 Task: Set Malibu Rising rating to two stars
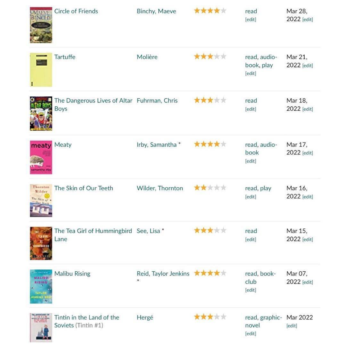(x=203, y=273)
